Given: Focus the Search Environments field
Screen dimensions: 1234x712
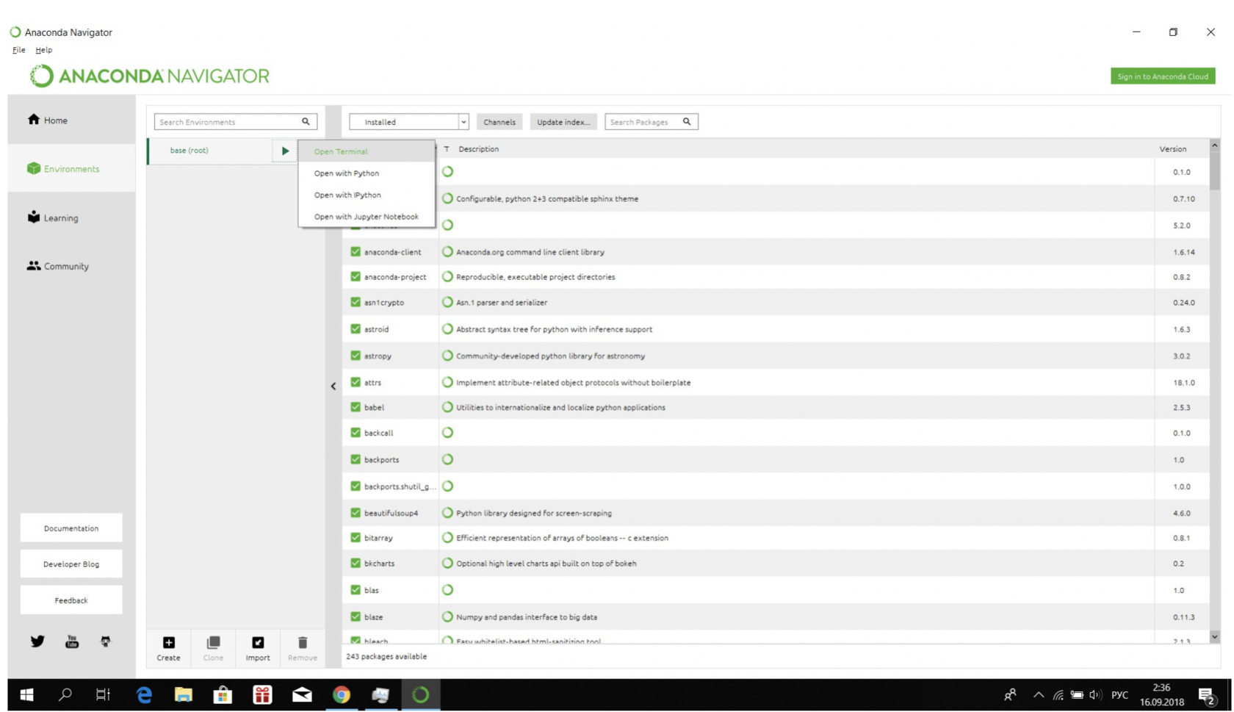Looking at the screenshot, I should 236,122.
